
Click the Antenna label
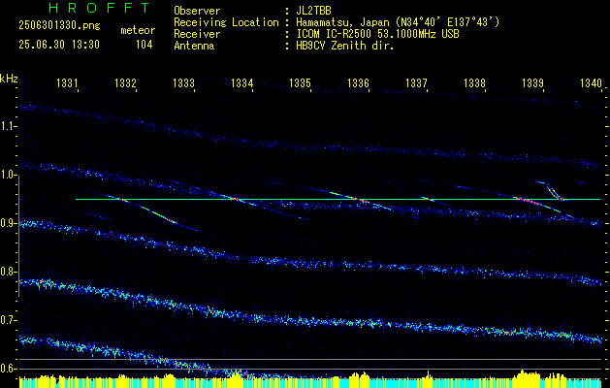194,46
